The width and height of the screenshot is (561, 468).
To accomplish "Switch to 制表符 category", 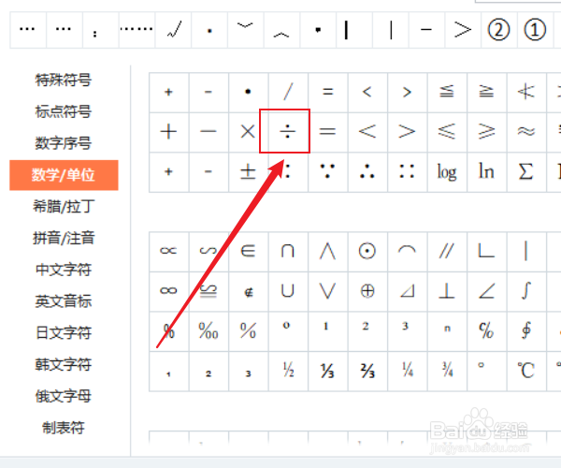I will (64, 428).
